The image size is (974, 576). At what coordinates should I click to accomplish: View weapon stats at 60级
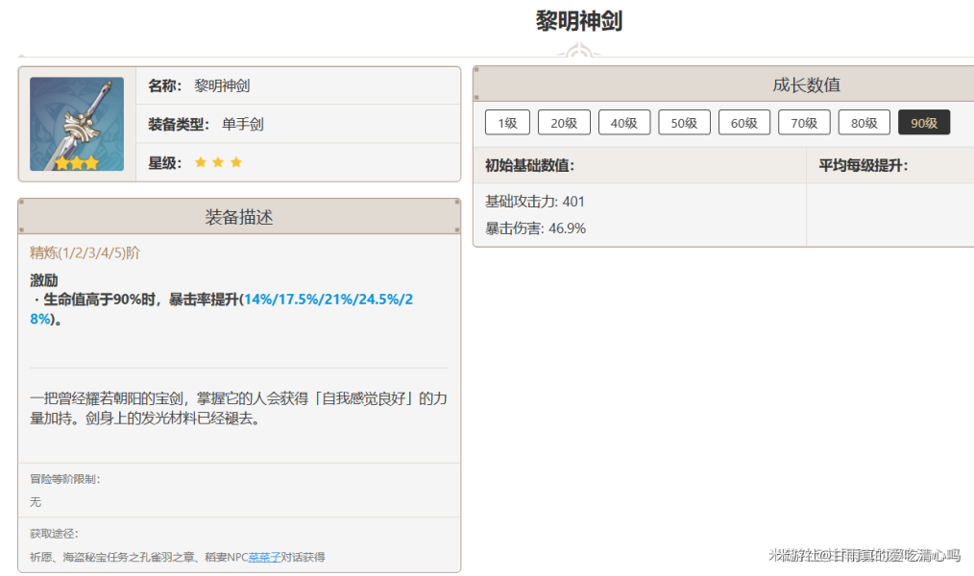(x=744, y=123)
